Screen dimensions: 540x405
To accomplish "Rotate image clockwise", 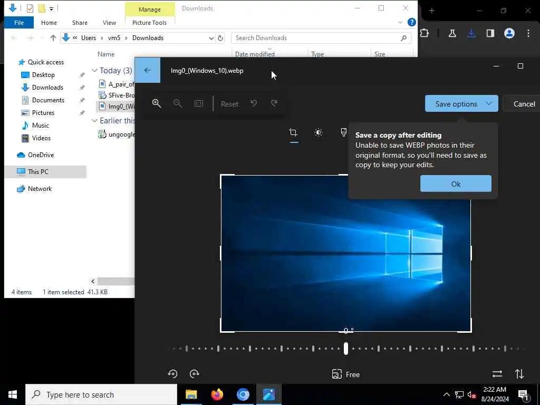I will pyautogui.click(x=195, y=374).
